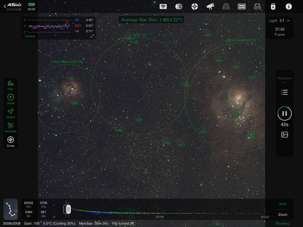Open the constellation sky atlas icon
303x227 pixels.
click(11, 209)
